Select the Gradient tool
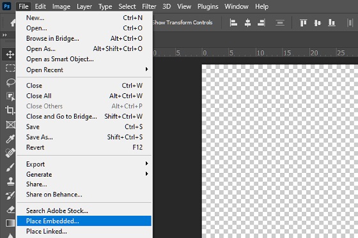Screen dimensions: 358x238 (x=10, y=223)
